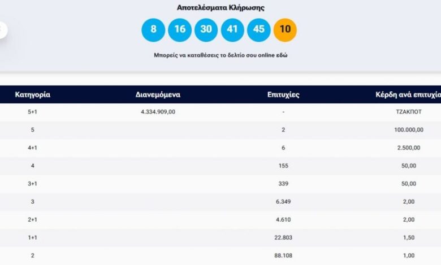Click the Επιτυχίες column header
The width and height of the screenshot is (441, 265).
click(x=283, y=95)
